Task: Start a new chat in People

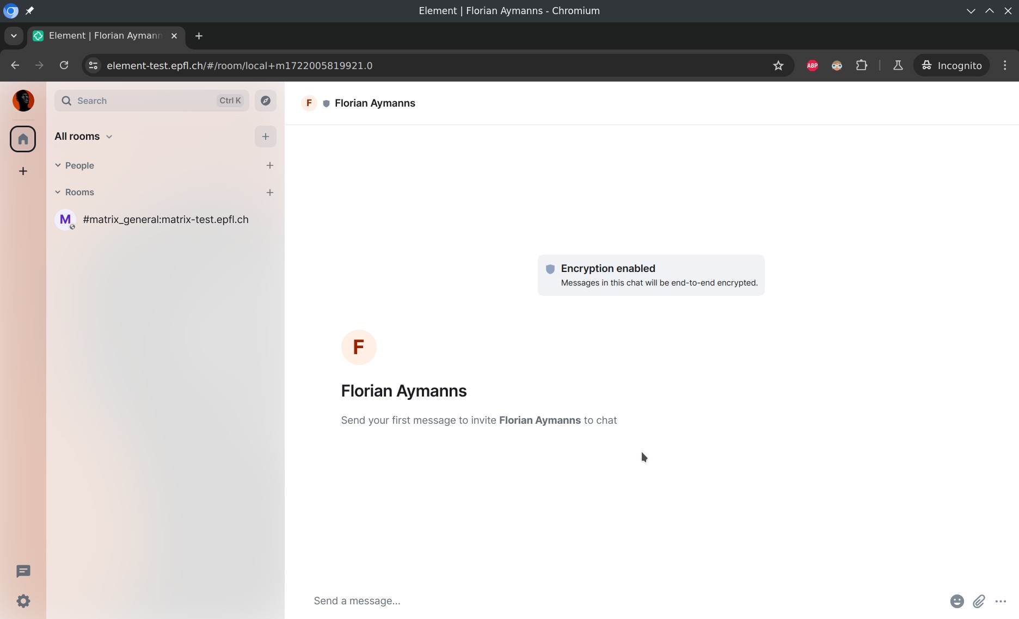Action: (x=269, y=165)
